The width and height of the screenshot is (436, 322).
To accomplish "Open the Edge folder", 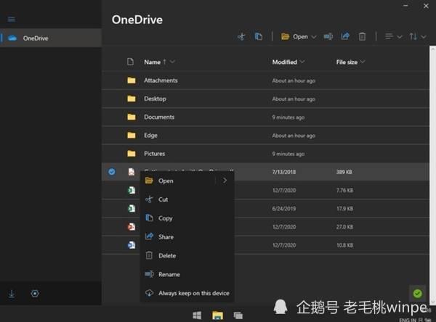I will coord(150,136).
